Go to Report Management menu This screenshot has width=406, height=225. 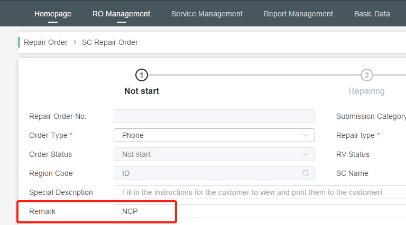[x=298, y=14]
